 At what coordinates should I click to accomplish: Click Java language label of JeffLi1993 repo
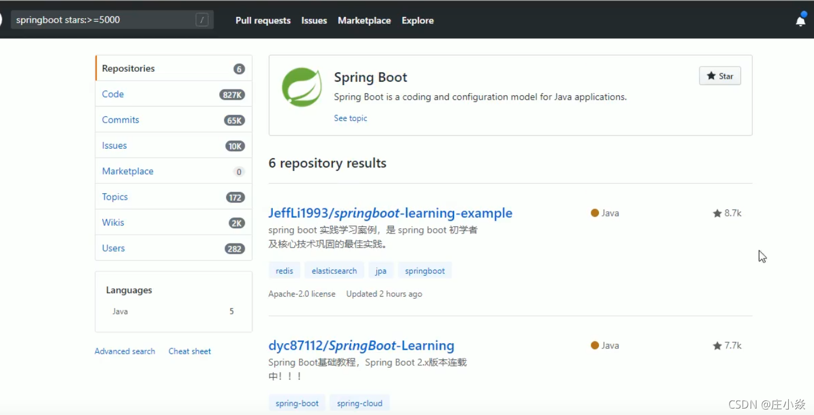point(605,213)
